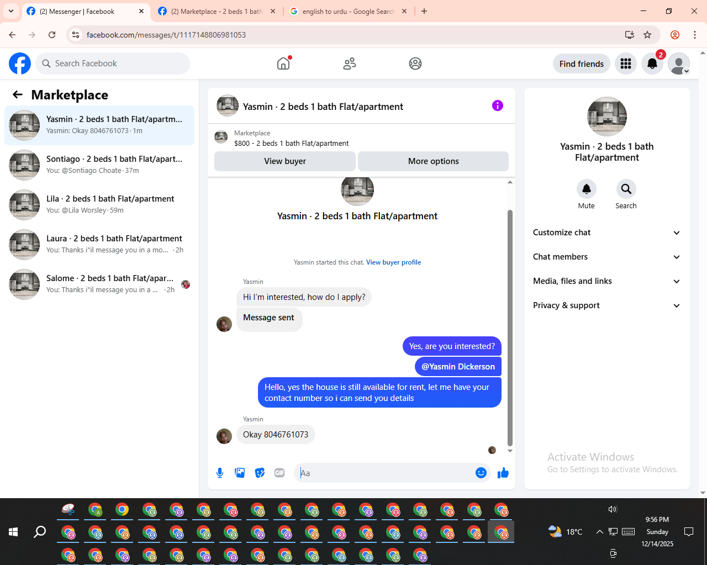
Task: Click the Facebook logo icon
Action: pos(20,64)
